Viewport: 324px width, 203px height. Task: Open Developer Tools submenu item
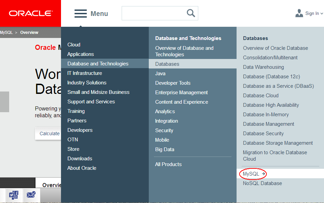[173, 83]
